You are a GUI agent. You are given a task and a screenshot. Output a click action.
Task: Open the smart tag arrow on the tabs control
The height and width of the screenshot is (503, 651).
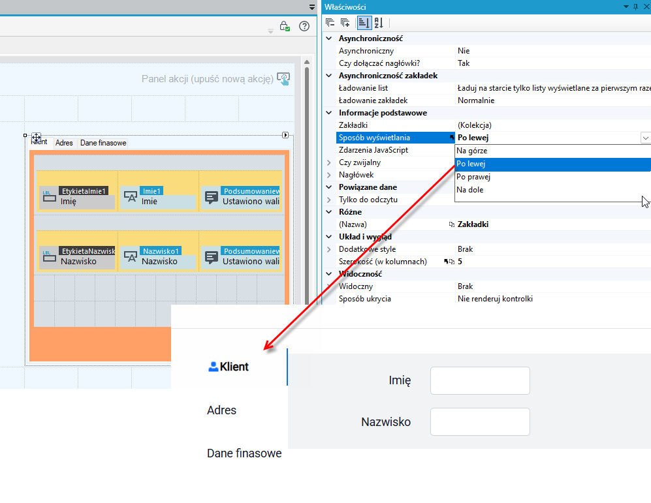[x=285, y=135]
